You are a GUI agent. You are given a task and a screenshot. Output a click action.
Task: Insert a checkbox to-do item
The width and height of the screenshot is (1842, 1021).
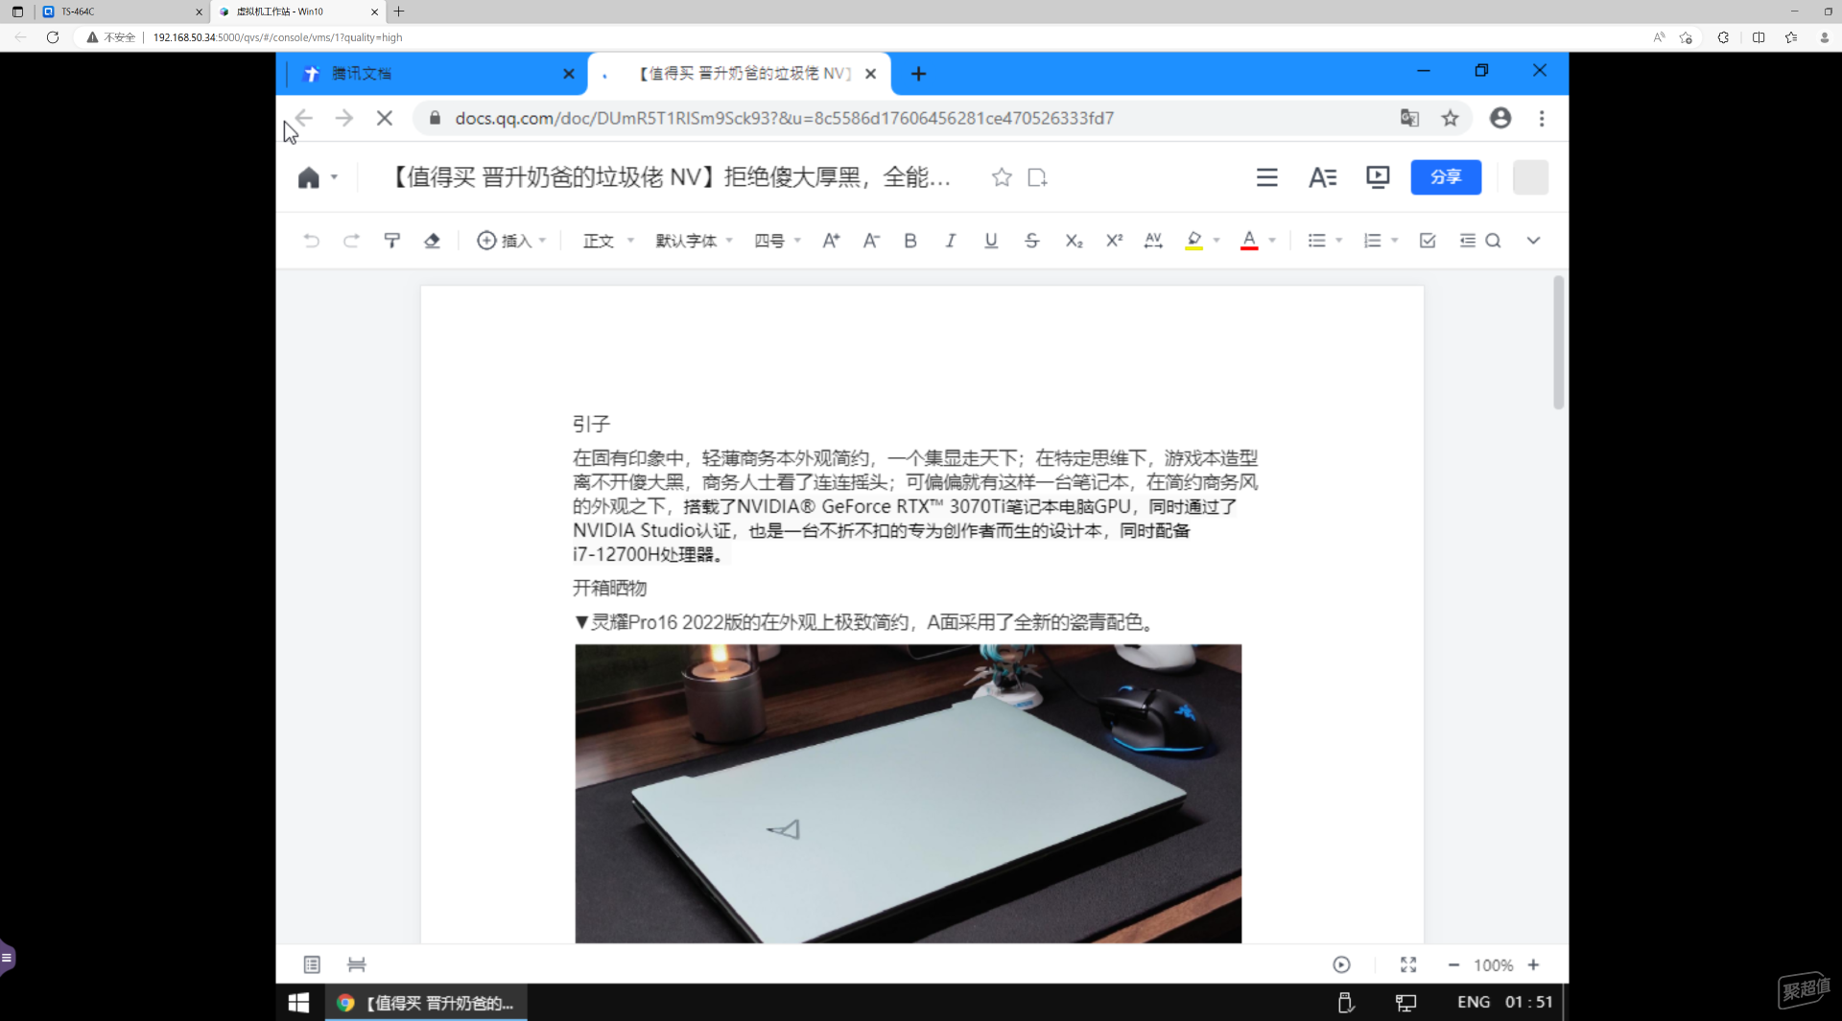coord(1428,241)
